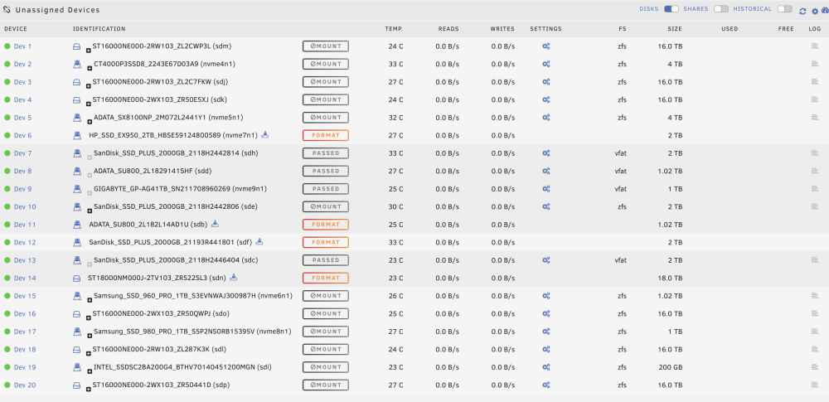The width and height of the screenshot is (829, 402).
Task: Expand partitions of SanDisk SSD PLUS sde
Action: (90, 210)
